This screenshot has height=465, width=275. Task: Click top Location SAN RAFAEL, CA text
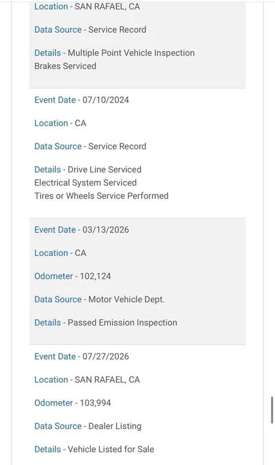pos(87,6)
